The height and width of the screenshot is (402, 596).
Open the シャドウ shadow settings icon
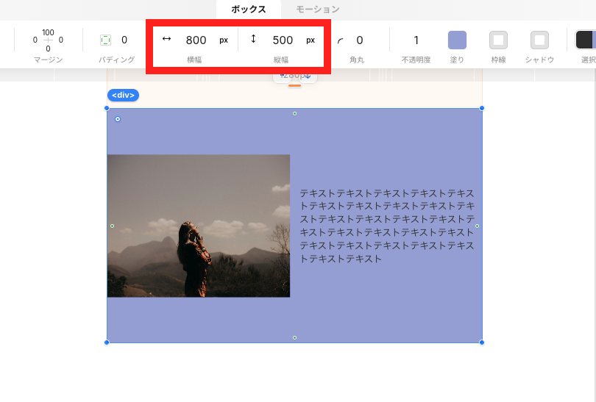(539, 40)
